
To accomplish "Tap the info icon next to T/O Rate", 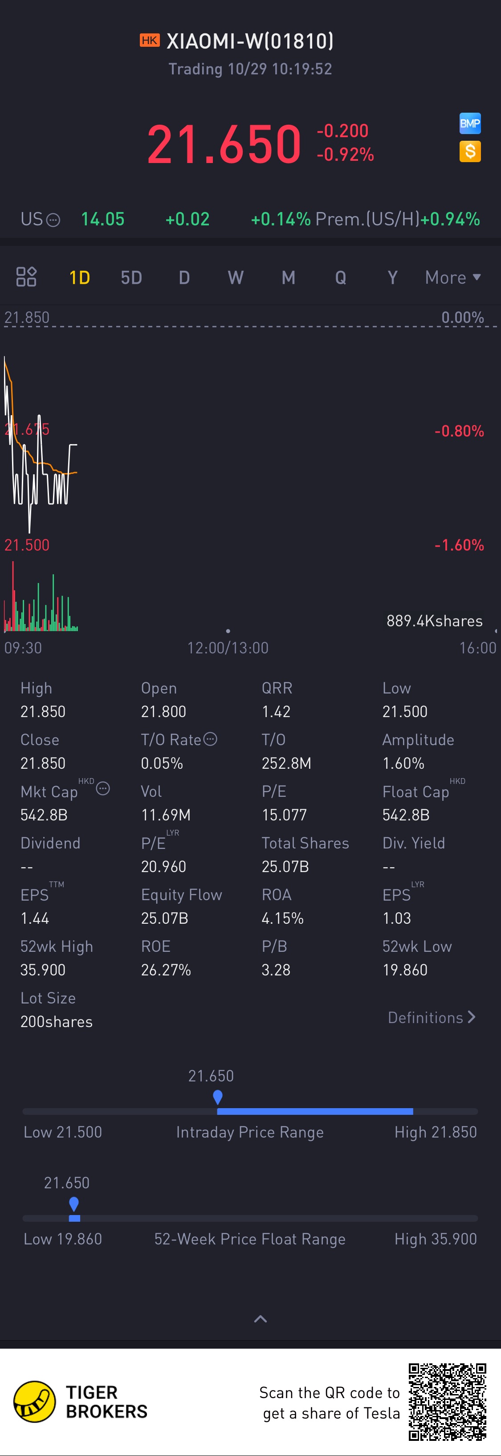I will (x=210, y=739).
